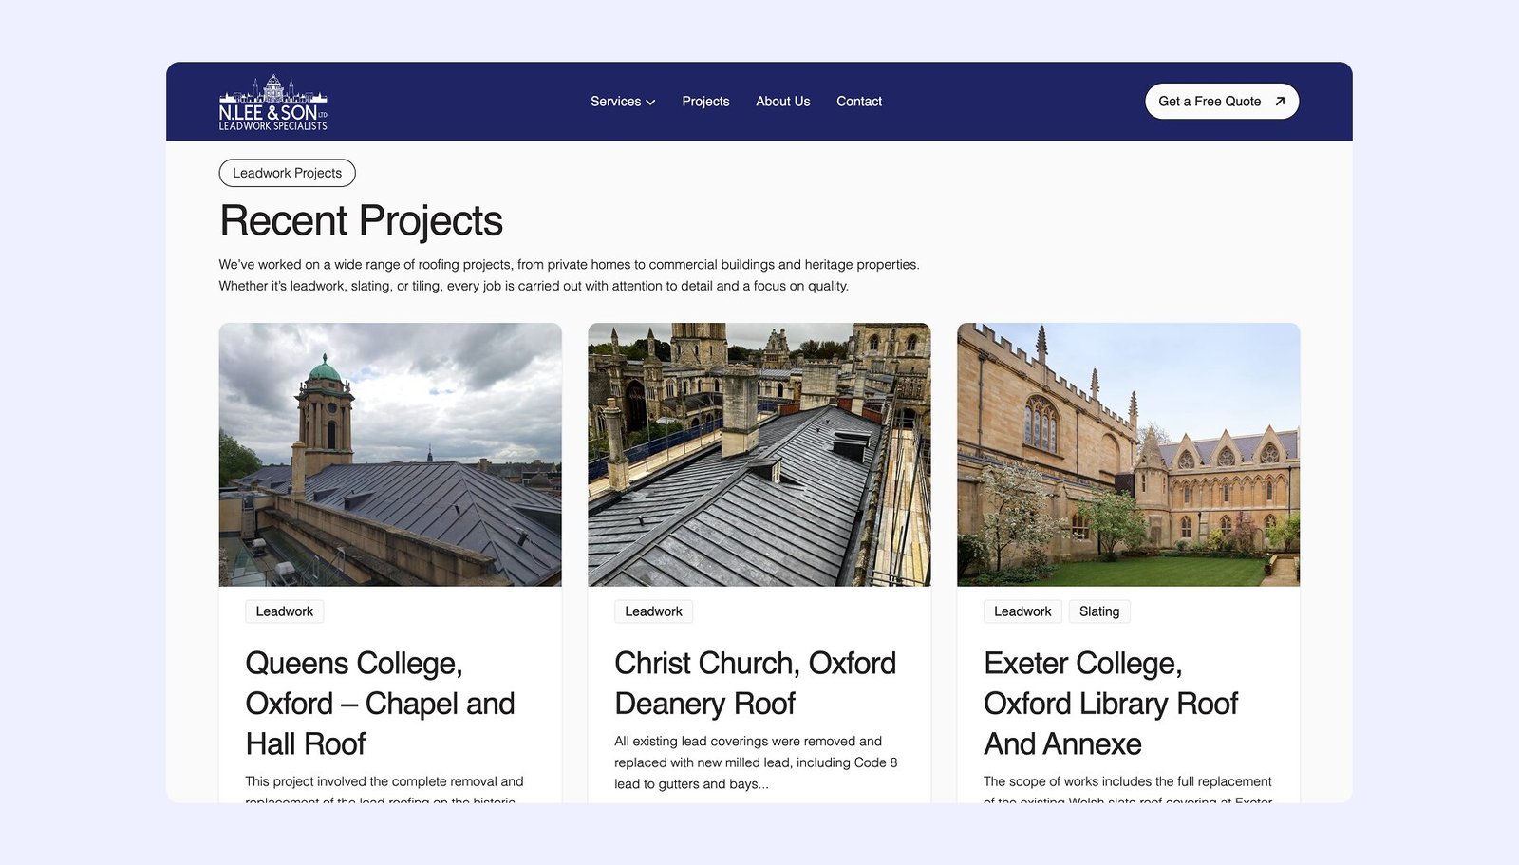Open Exeter College, Oxford Library Roof And Annexe title
This screenshot has height=865, width=1519.
(1112, 704)
